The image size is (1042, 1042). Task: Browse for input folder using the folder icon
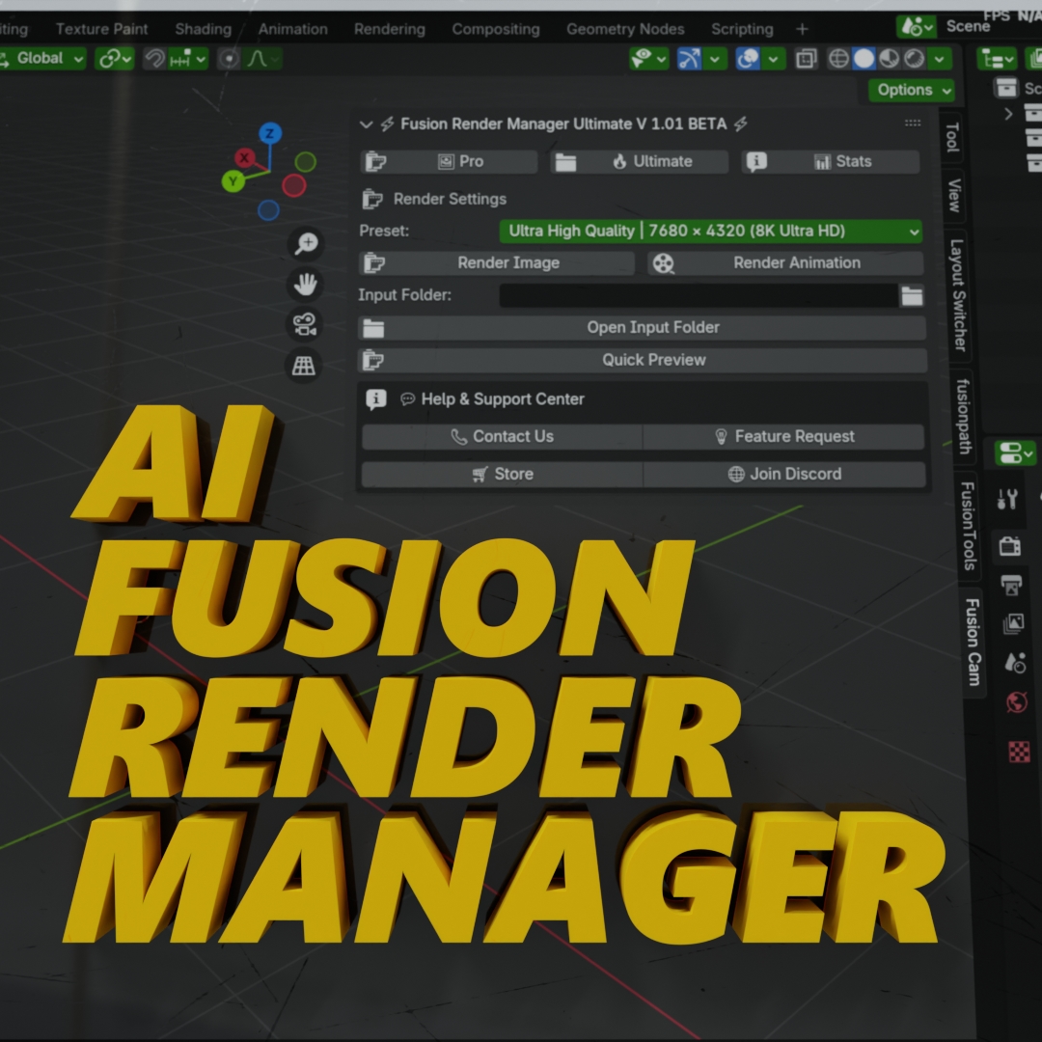tap(912, 295)
